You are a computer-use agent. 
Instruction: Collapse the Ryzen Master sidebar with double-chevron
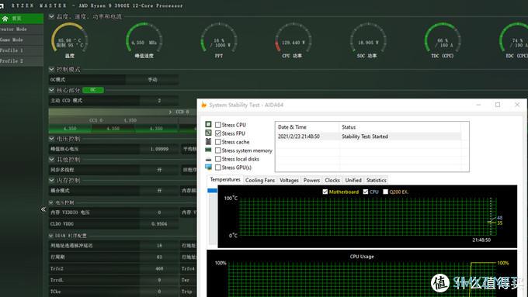click(43, 209)
